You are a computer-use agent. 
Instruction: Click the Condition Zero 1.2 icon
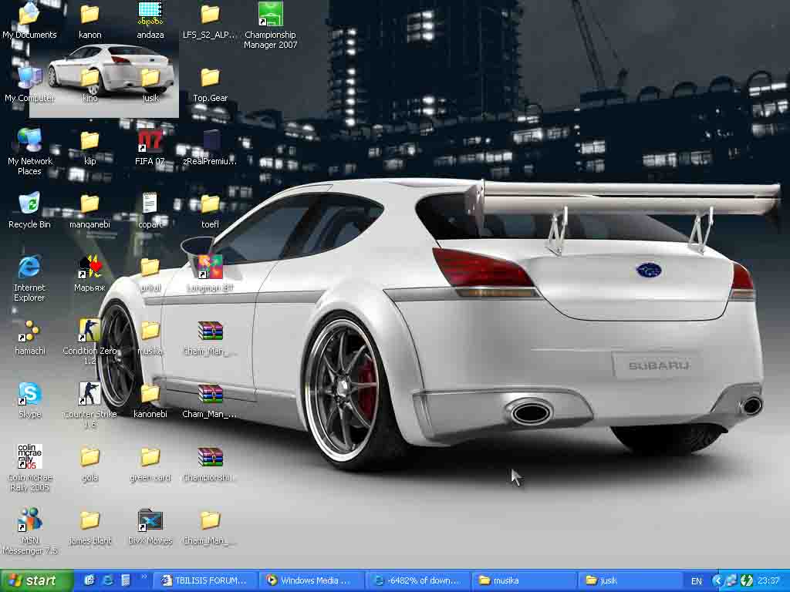pos(89,331)
